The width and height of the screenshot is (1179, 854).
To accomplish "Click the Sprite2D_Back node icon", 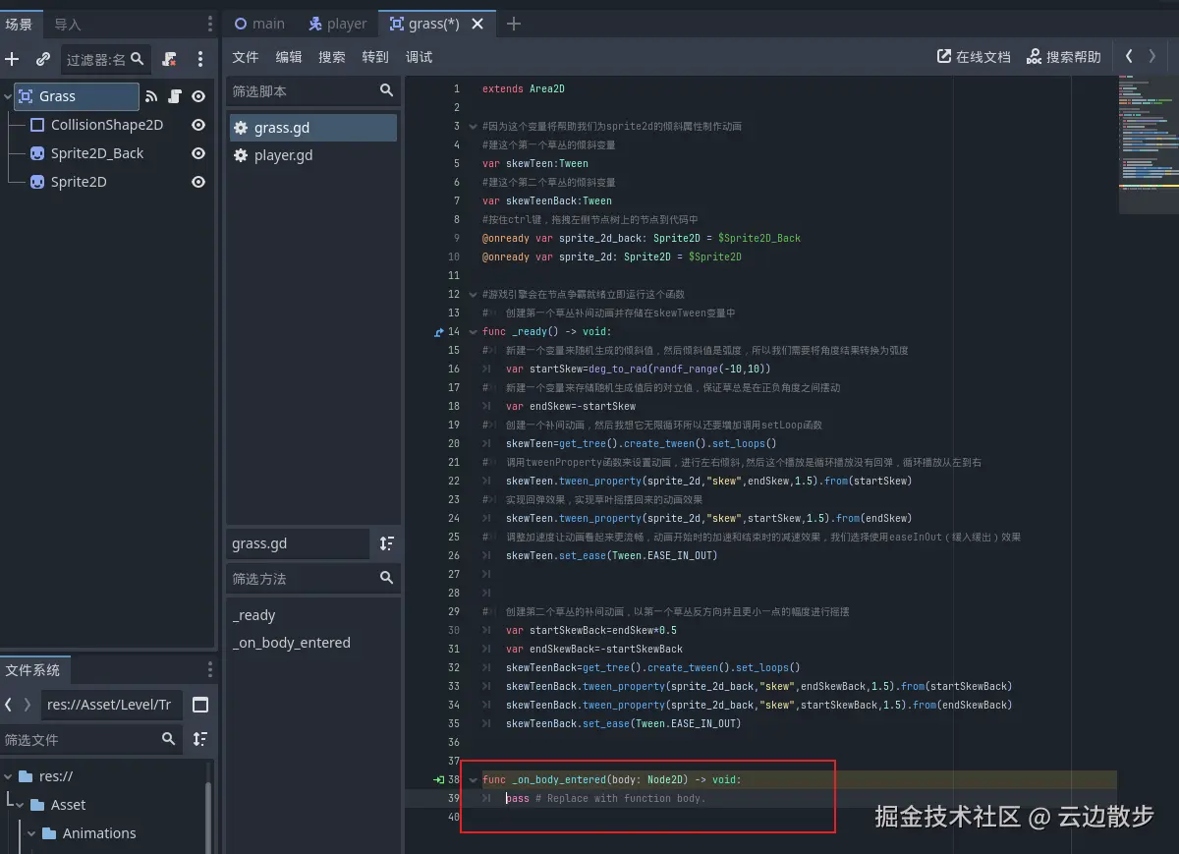I will point(37,153).
